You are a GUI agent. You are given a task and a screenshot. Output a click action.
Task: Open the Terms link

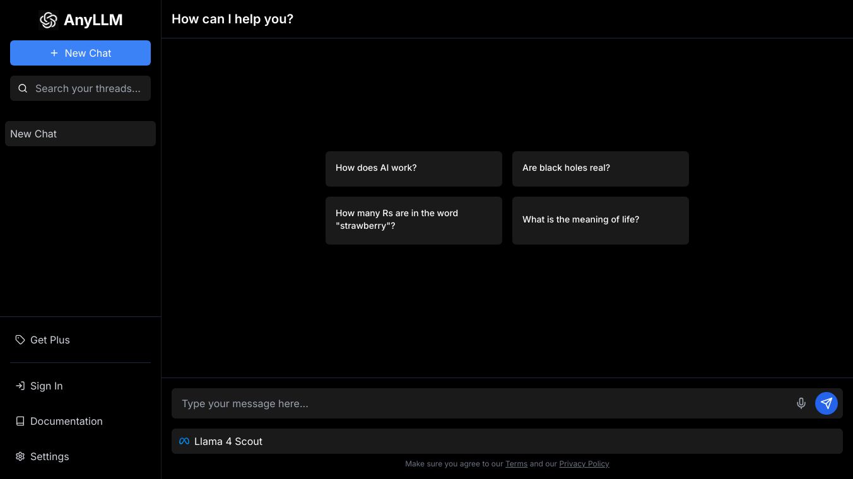coord(516,464)
